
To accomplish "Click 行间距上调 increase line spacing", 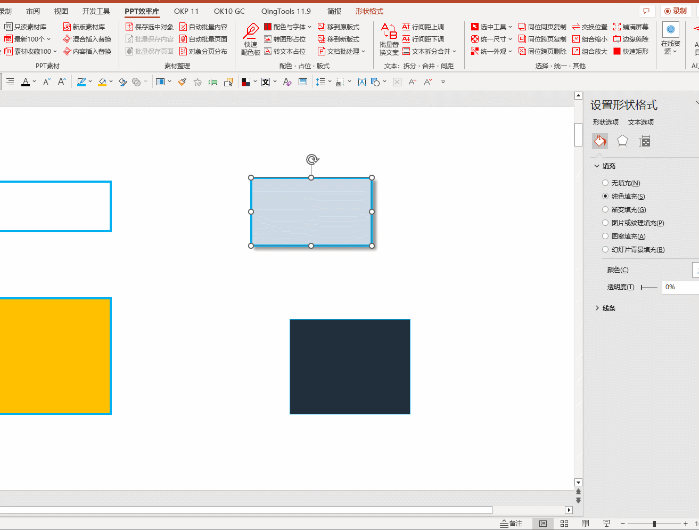I will [x=423, y=27].
